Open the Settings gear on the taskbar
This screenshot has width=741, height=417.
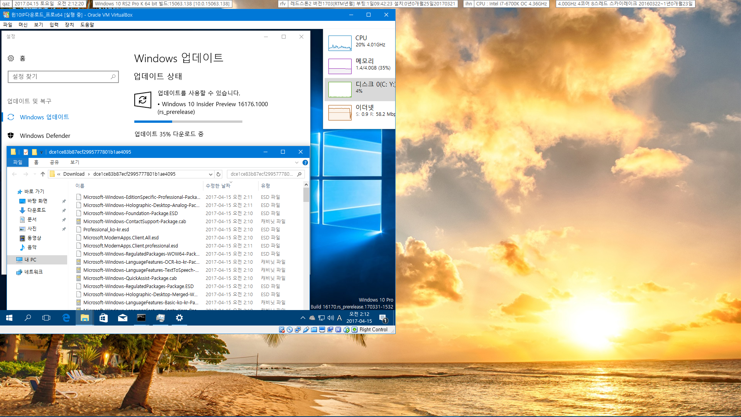click(x=179, y=318)
